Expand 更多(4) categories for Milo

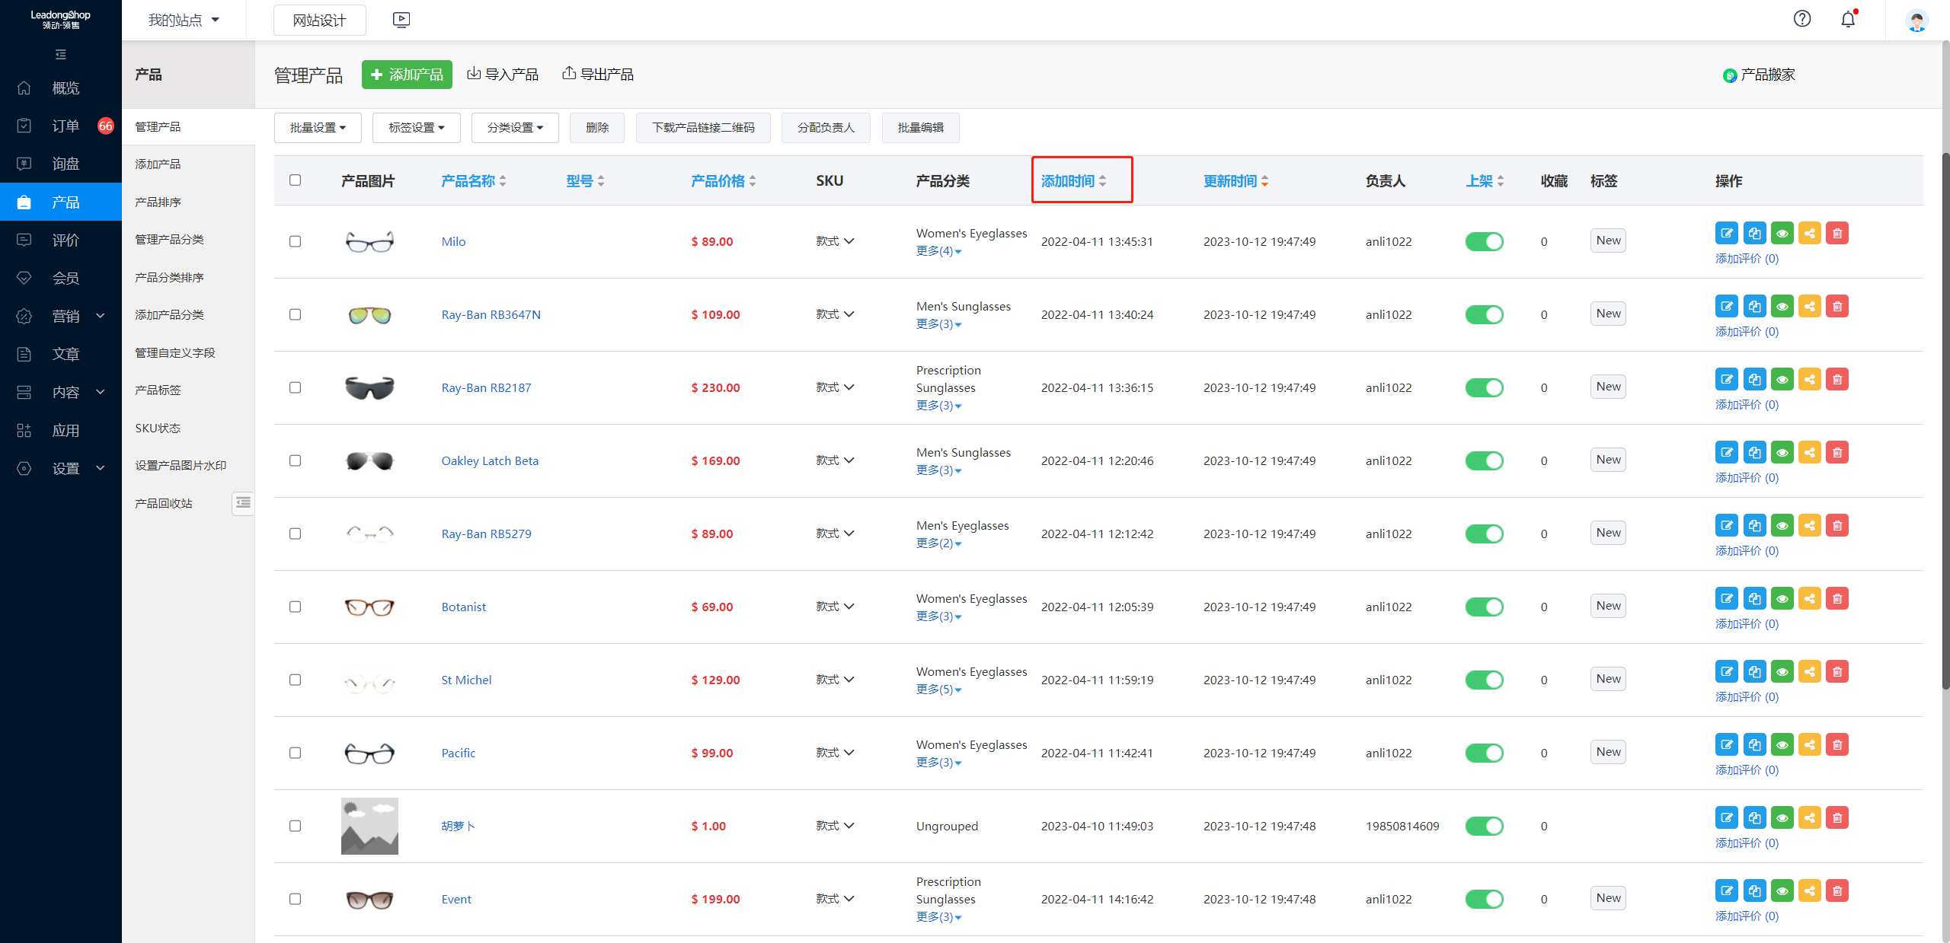tap(938, 251)
